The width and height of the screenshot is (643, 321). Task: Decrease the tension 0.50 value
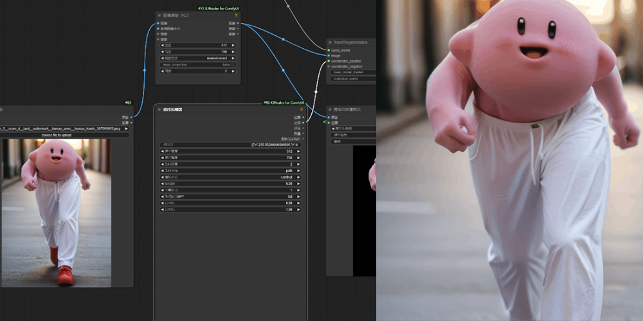(161, 184)
